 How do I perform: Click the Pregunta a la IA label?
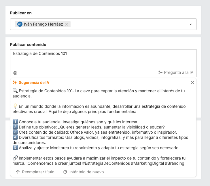point(179,72)
